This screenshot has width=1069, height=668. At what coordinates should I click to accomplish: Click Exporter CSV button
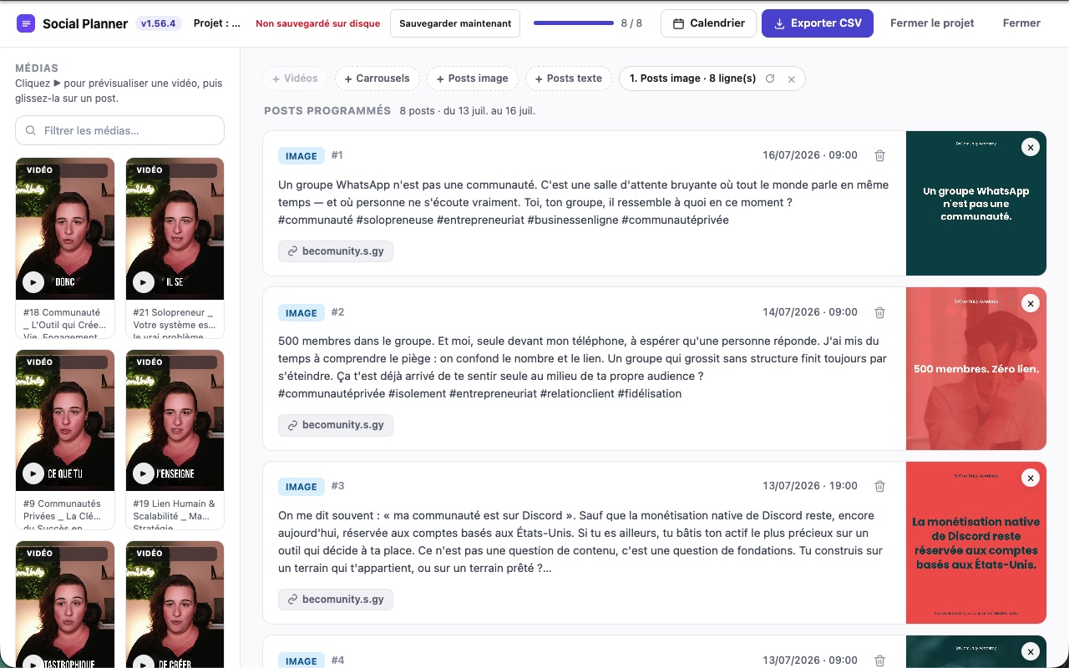(818, 23)
